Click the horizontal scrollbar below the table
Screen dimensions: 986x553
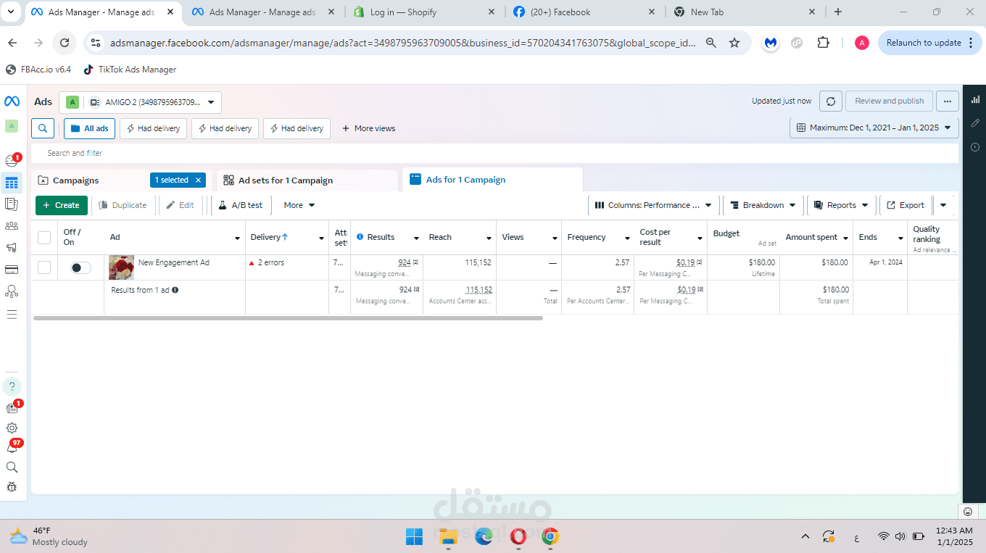coord(288,318)
